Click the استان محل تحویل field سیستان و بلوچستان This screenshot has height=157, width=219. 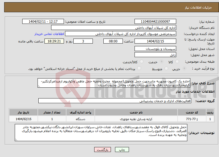click(x=155, y=49)
